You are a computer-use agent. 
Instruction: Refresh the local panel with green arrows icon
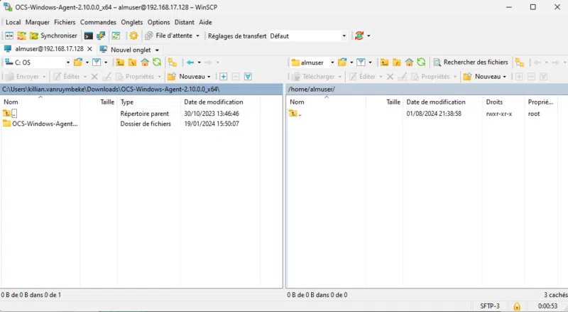pos(157,63)
